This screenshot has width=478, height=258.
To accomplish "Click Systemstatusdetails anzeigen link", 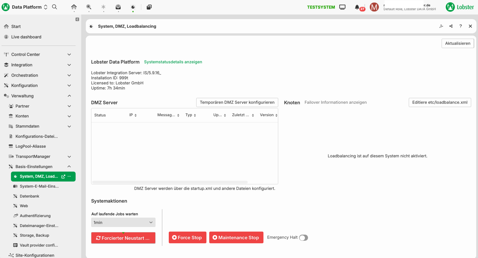I will coord(173,62).
